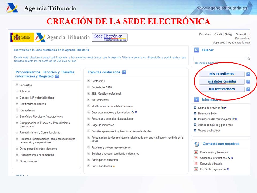Open Ayuda para la navegación link
257x193 pixels.
point(239,43)
